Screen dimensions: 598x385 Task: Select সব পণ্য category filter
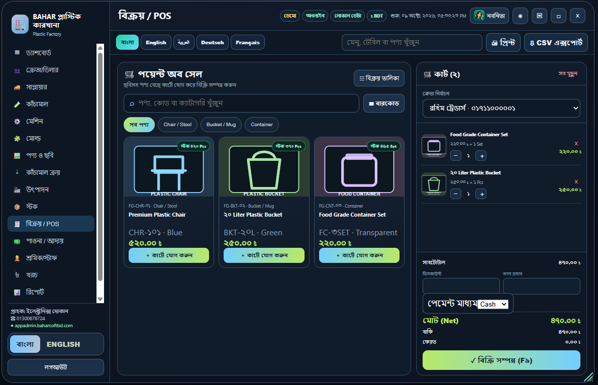pos(139,125)
